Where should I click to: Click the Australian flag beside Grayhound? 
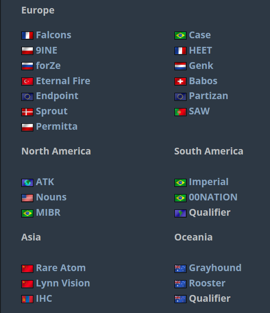(x=180, y=269)
